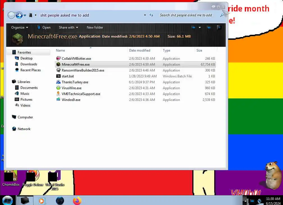Screen dimensions: 283x205
Task: Click the address bar folder path text
Action: point(65,15)
